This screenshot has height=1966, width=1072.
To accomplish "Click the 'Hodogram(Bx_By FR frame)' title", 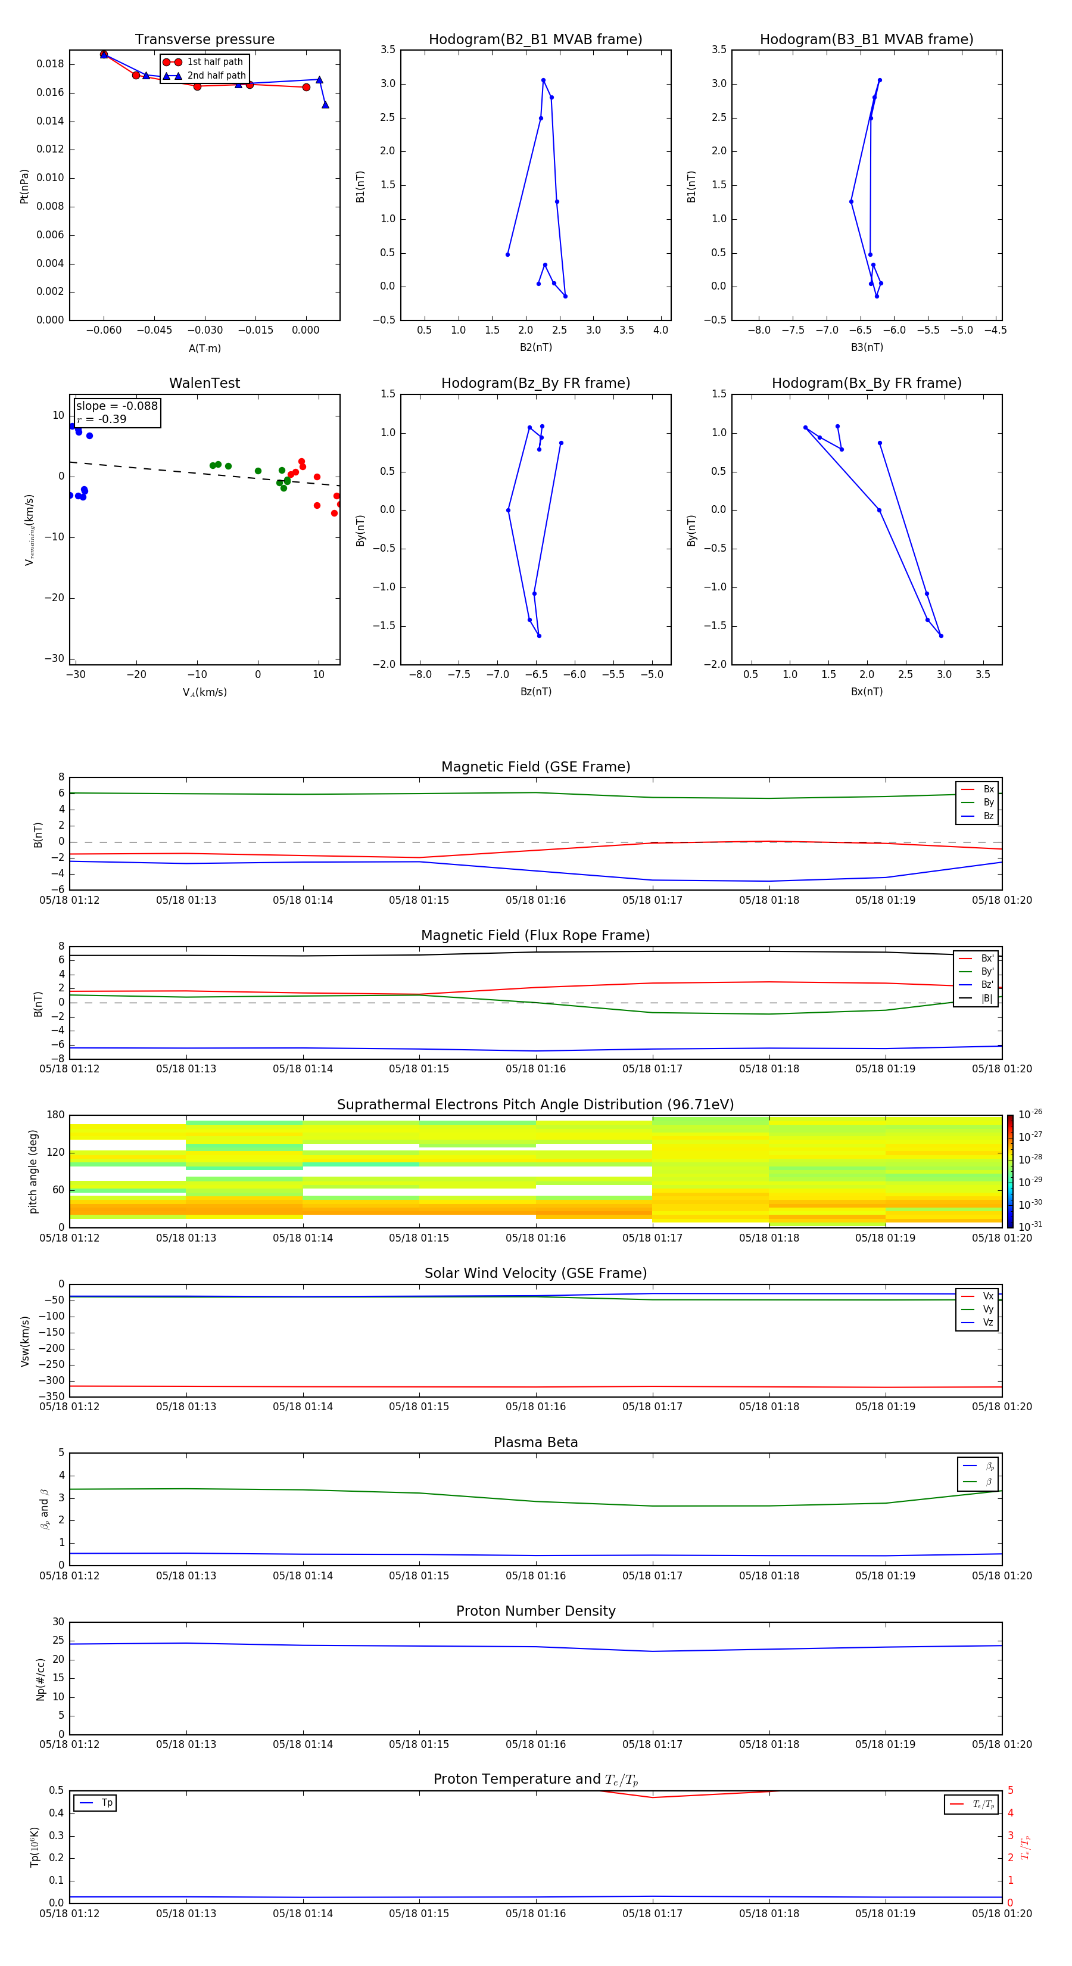I will click(x=867, y=383).
